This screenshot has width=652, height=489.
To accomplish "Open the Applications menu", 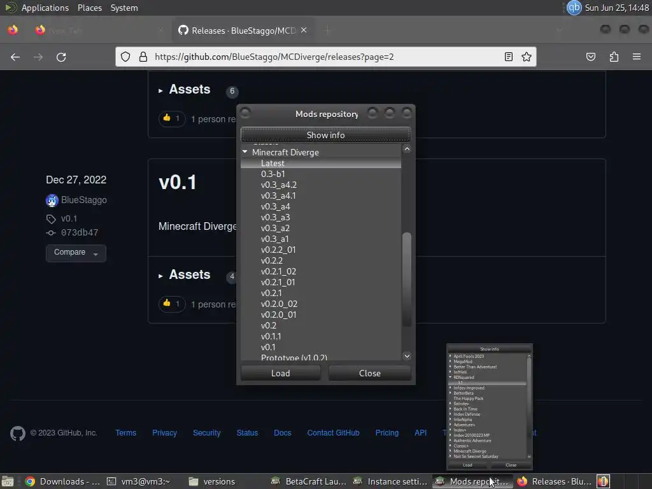I will click(x=45, y=8).
